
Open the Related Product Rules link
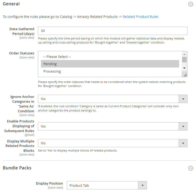click(140, 17)
